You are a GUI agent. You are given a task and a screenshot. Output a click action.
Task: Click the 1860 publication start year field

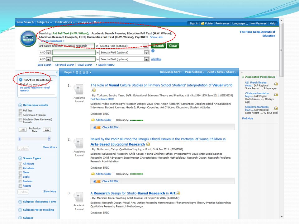click(x=22, y=130)
